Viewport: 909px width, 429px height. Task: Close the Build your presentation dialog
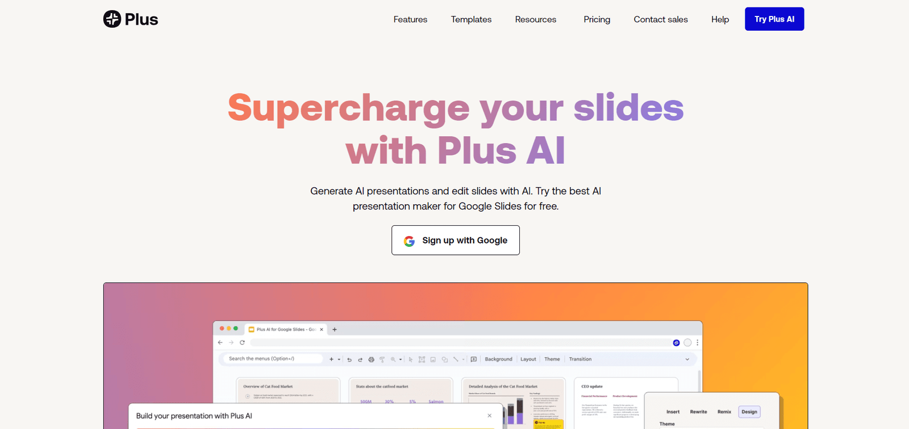490,415
